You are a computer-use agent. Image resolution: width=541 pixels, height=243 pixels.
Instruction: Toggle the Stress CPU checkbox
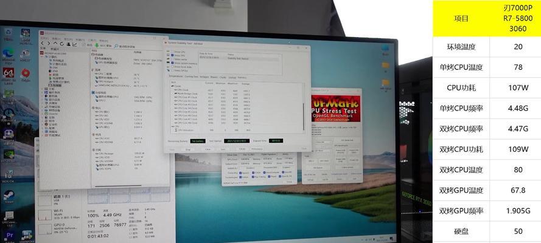[x=172, y=52]
